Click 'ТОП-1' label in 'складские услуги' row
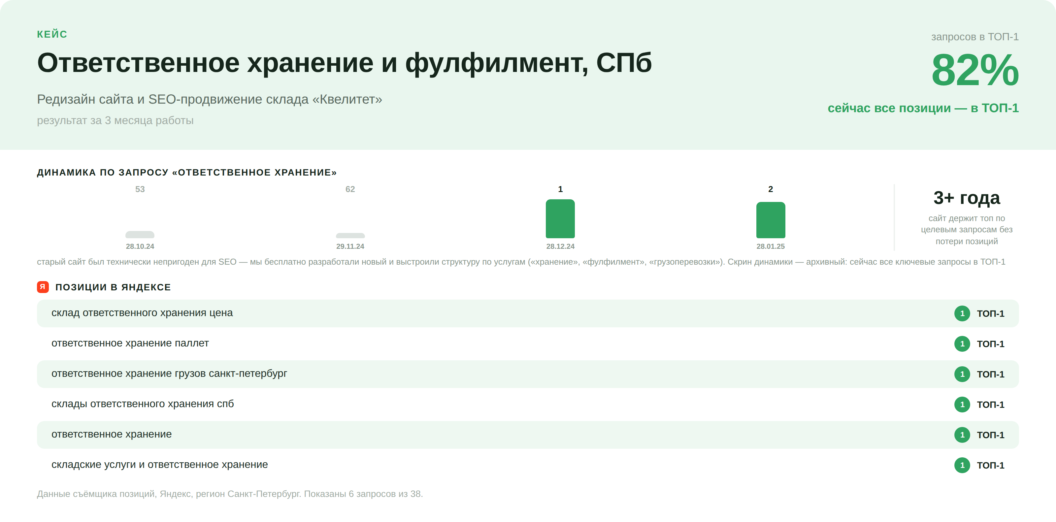This screenshot has height=522, width=1056. [990, 466]
